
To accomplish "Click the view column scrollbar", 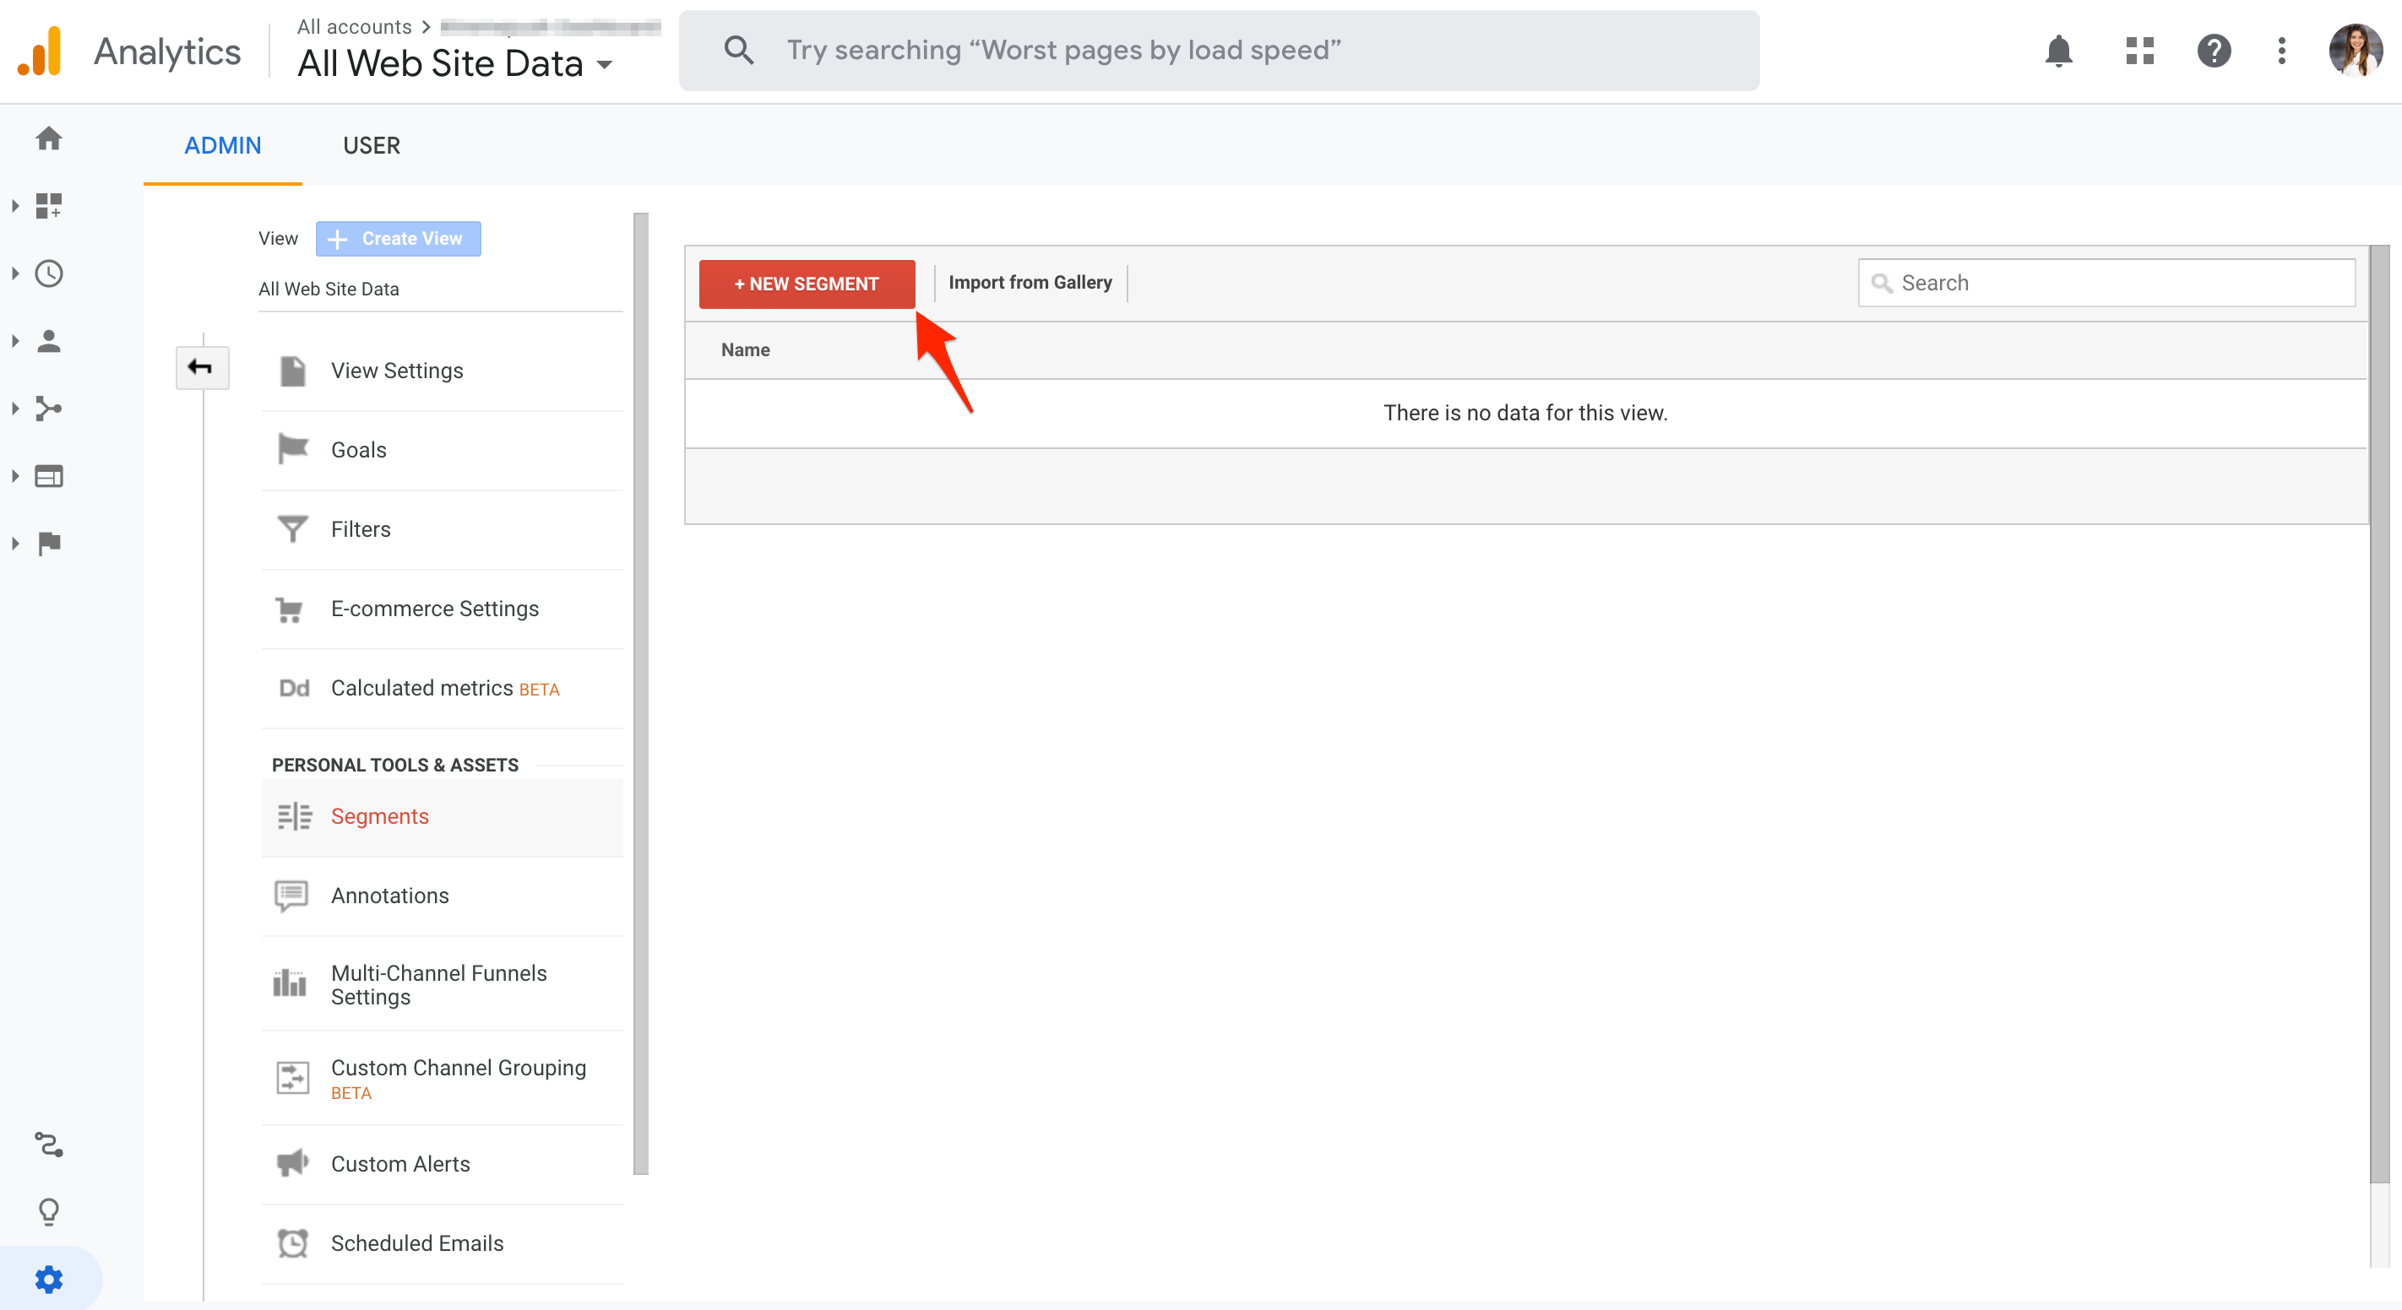I will tap(640, 693).
